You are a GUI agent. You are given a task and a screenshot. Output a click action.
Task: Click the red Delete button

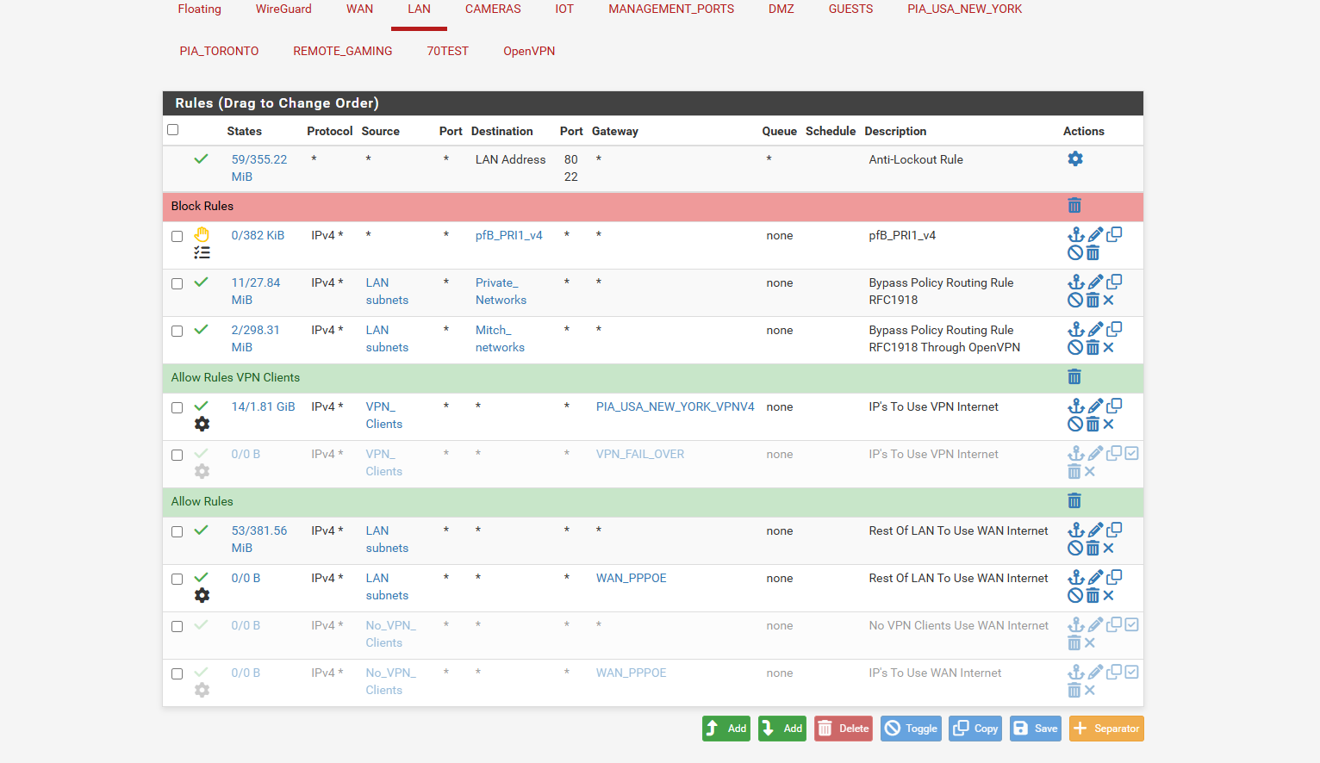[843, 729]
